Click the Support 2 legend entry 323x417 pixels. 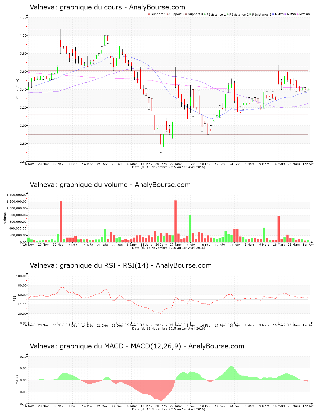pos(175,14)
